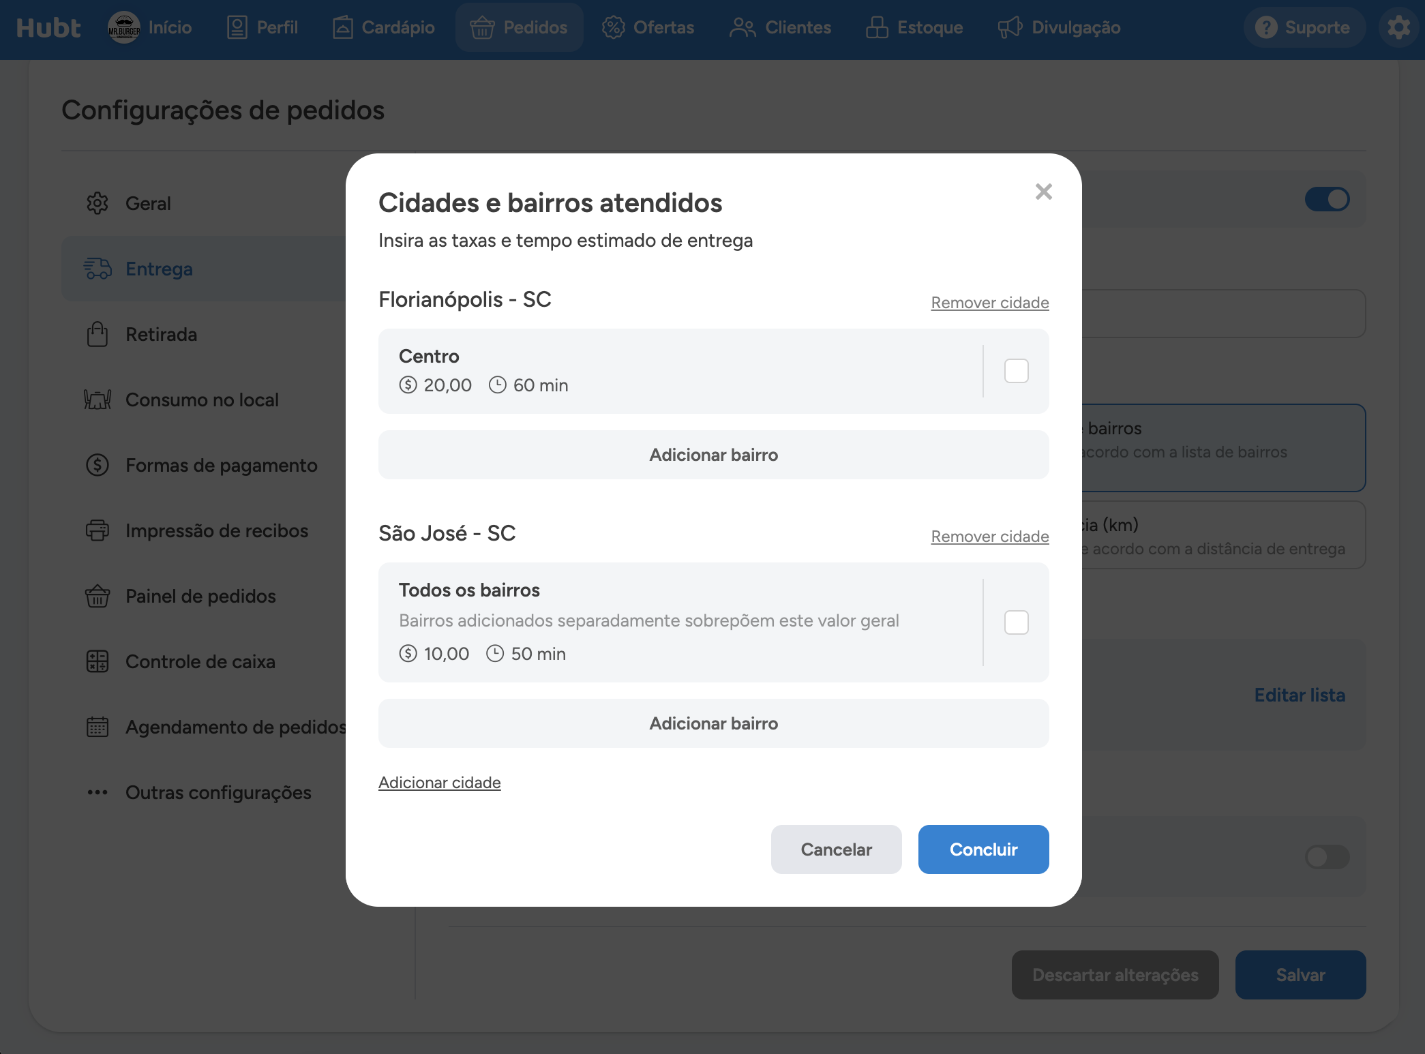Confirm with the Concluir button
This screenshot has width=1425, height=1054.
tap(983, 849)
